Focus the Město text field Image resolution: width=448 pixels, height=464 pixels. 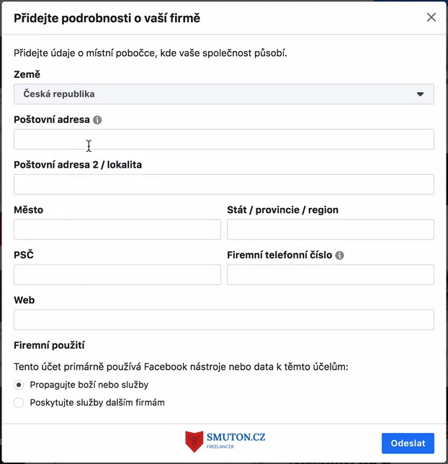pyautogui.click(x=117, y=229)
